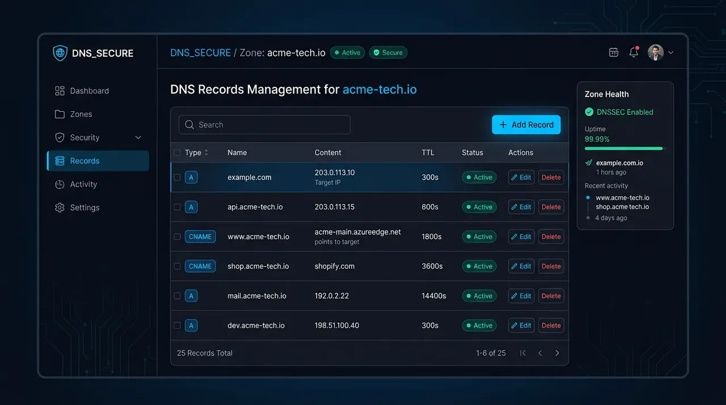
Task: Go to next page of records
Action: (557, 353)
